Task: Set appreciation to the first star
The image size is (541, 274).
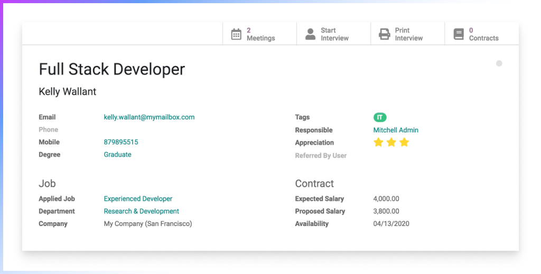Action: [x=378, y=142]
